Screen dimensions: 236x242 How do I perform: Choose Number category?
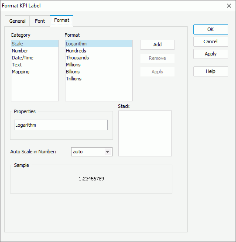35,51
